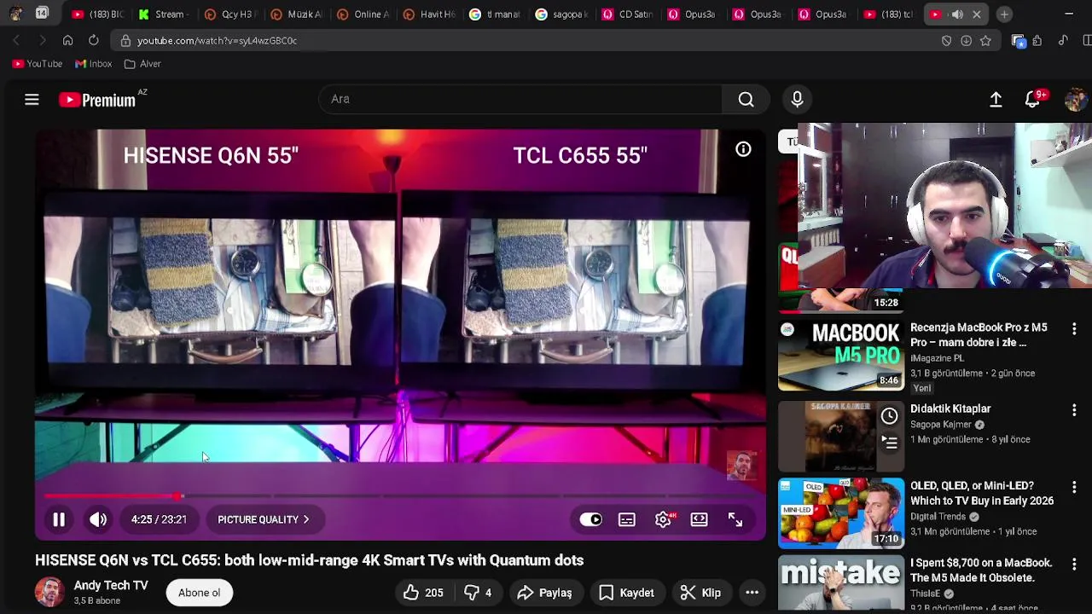
Task: Open OLED Mini-LED video thumbnail
Action: coord(840,513)
